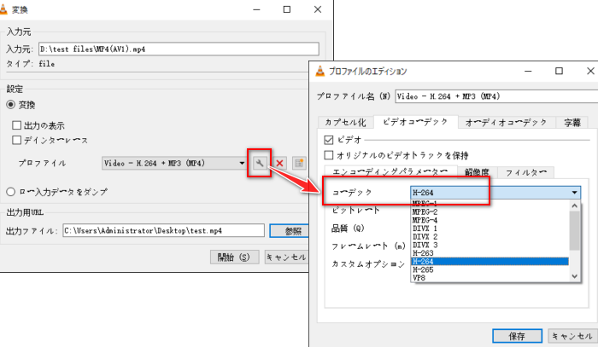Open エンコーディングパラメーター sub-tab
This screenshot has width=598, height=347.
click(x=390, y=172)
